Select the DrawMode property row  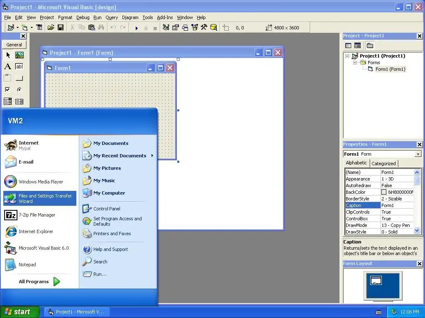(379, 225)
